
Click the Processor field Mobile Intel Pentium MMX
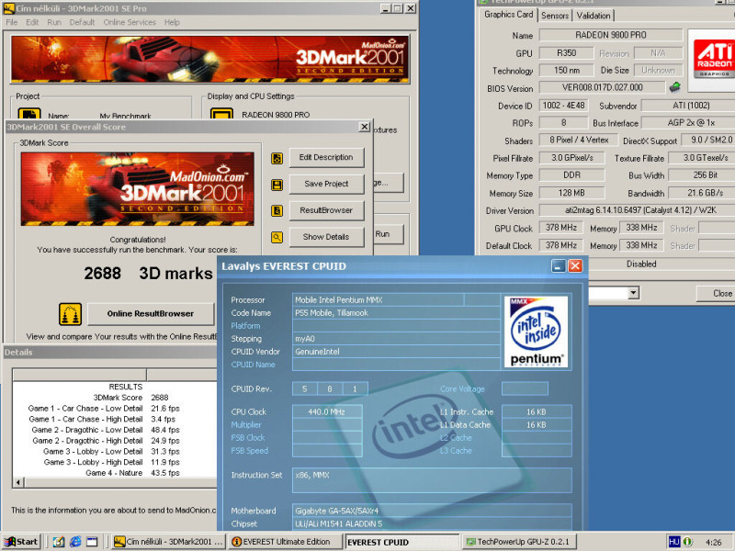[x=378, y=300]
